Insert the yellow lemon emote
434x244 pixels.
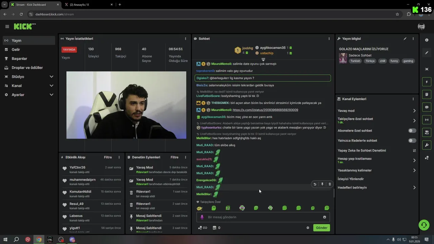tap(199, 208)
